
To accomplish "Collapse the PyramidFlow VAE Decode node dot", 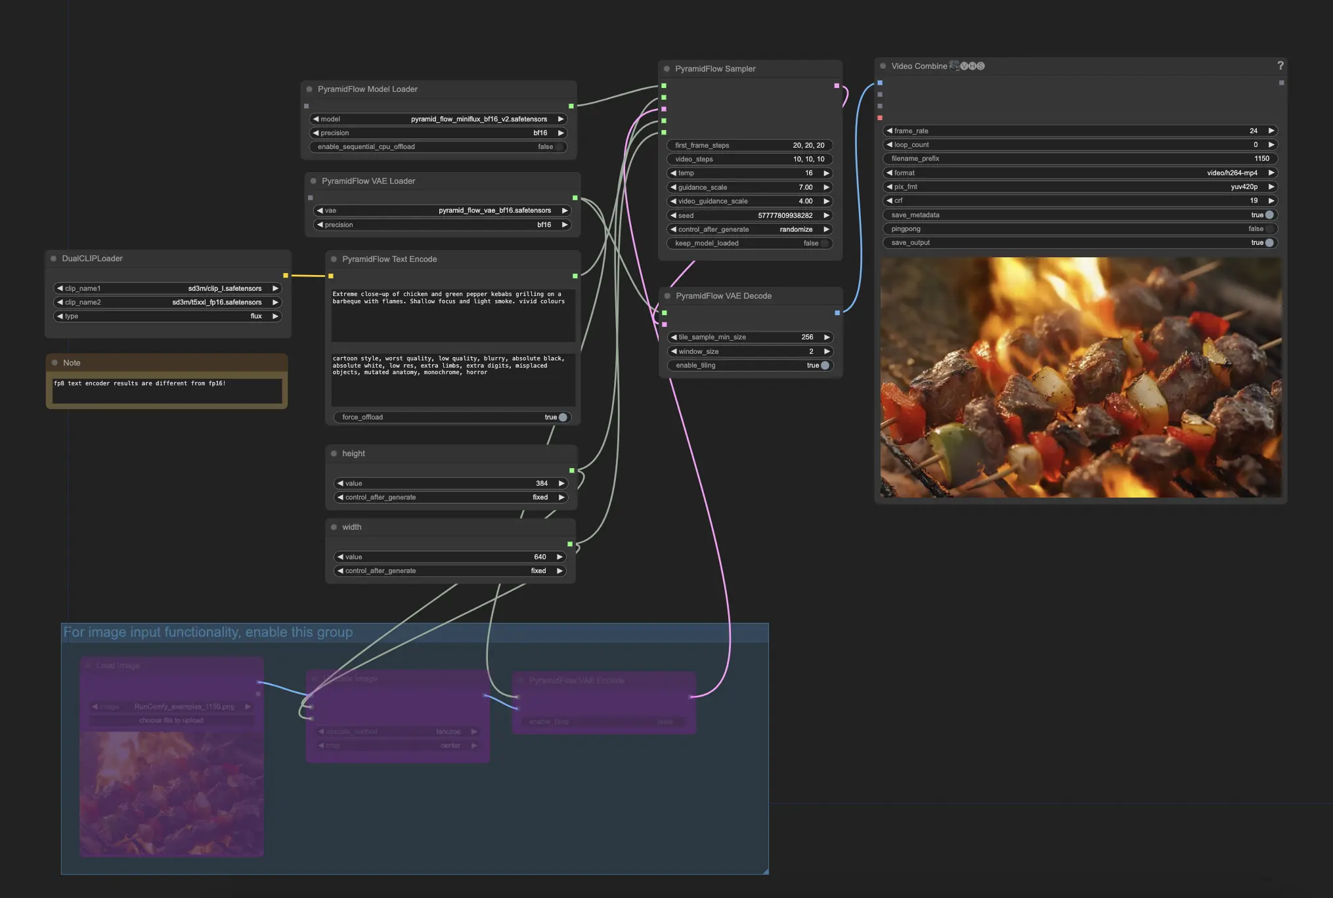I will coord(667,296).
